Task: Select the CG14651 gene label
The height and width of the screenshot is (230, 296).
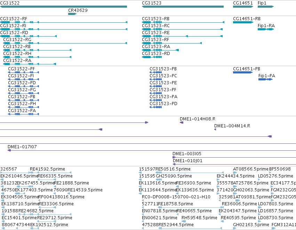Action: pos(243,3)
